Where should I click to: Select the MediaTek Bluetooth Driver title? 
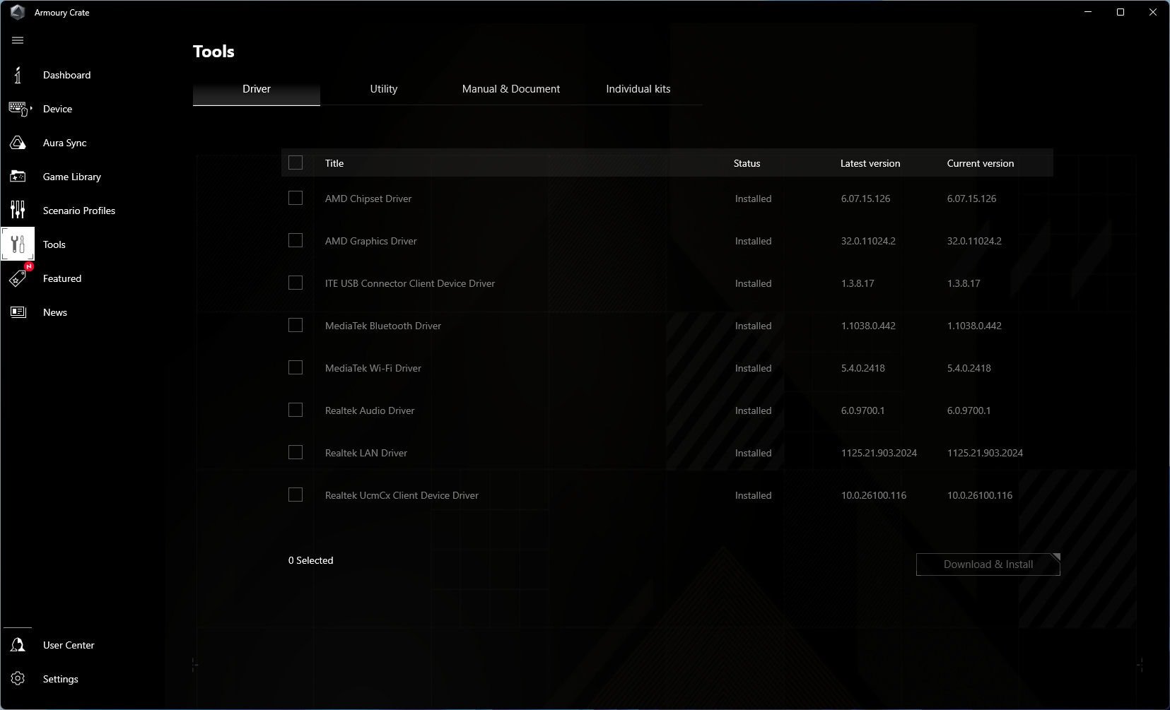[x=383, y=326]
